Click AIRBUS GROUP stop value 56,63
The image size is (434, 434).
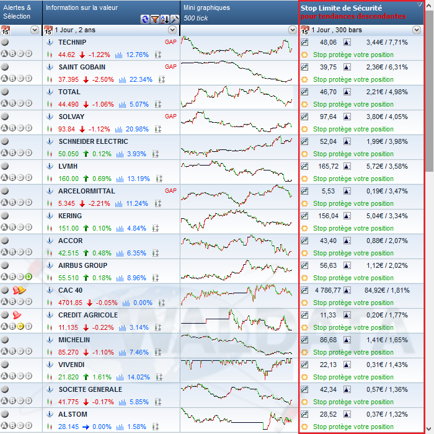(328, 265)
